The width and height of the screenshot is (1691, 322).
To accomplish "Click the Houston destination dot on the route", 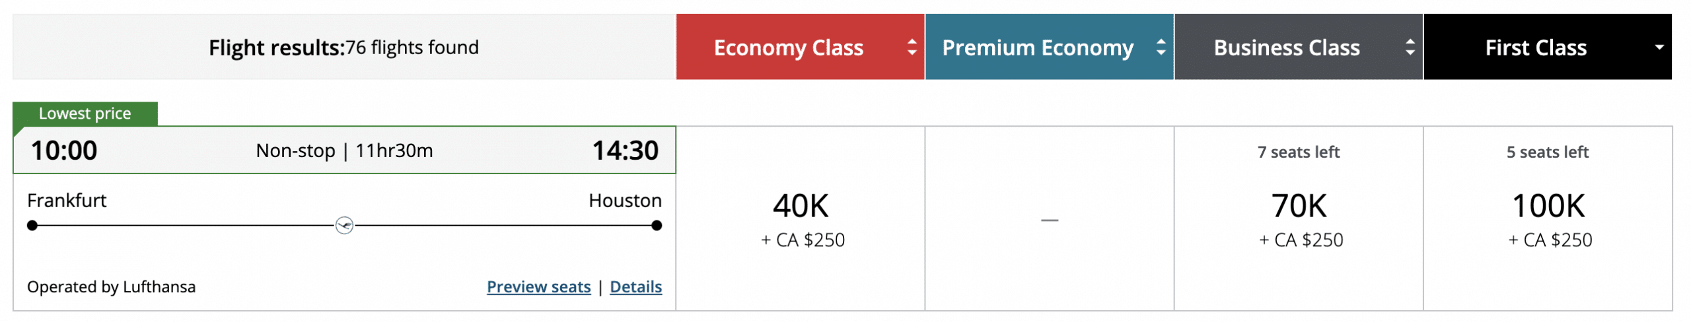I will click(656, 226).
